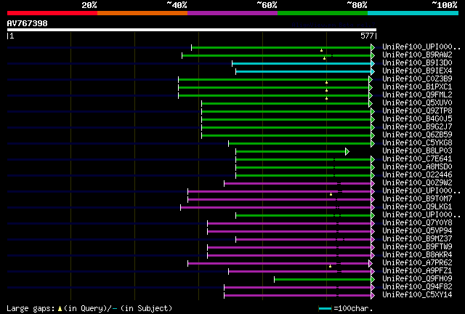Select the UniRef100_O22446 label
The width and height of the screenshot is (465, 314).
click(x=417, y=174)
